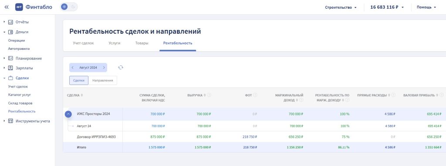
Task: Expand the Зарплаты sidebar section
Action: coord(4,68)
